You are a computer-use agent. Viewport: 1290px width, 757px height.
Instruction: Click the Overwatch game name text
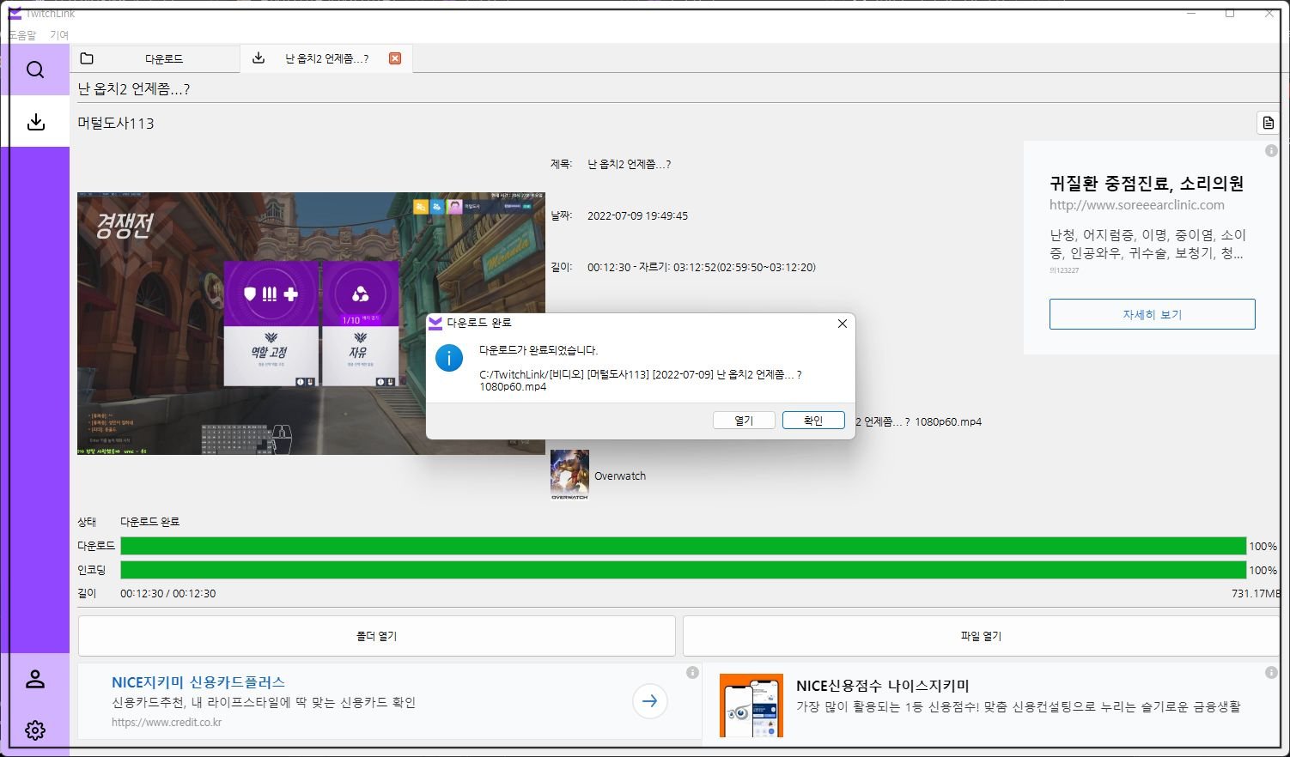point(620,476)
